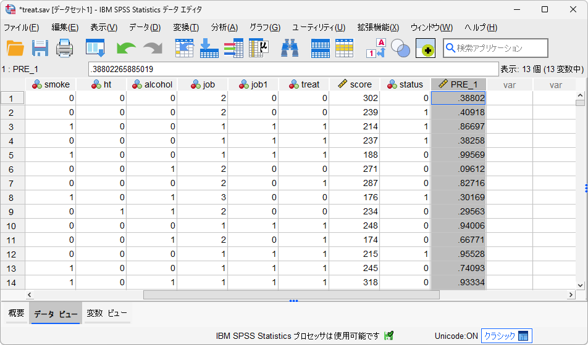Viewport: 588px width, 345px height.
Task: Undo the last action
Action: (126, 48)
